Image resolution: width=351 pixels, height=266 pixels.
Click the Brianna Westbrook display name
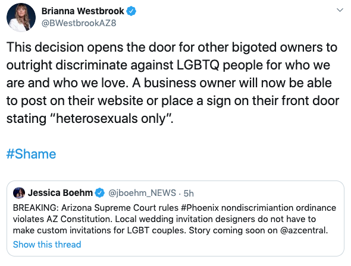click(x=83, y=11)
